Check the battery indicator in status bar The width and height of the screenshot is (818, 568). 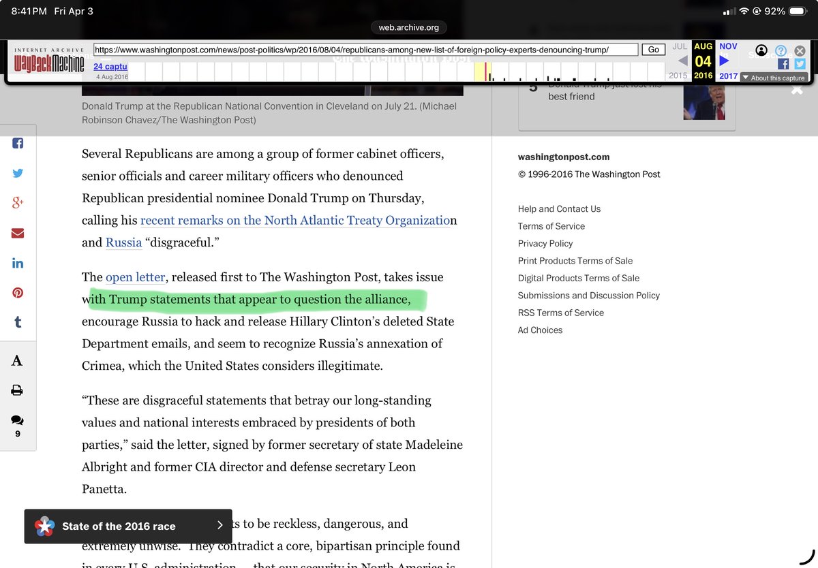click(798, 12)
